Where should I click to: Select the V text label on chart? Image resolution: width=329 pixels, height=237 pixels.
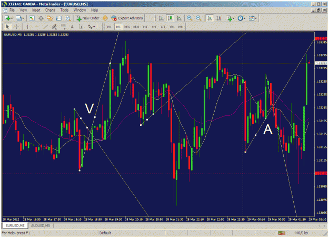[x=89, y=109]
